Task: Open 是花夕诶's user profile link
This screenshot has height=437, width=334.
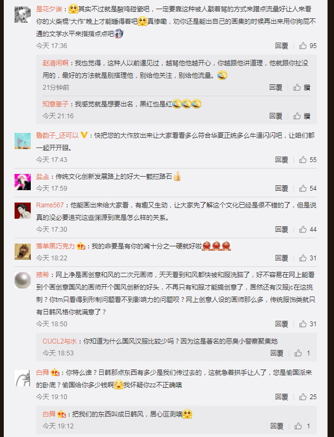Action: [x=49, y=9]
